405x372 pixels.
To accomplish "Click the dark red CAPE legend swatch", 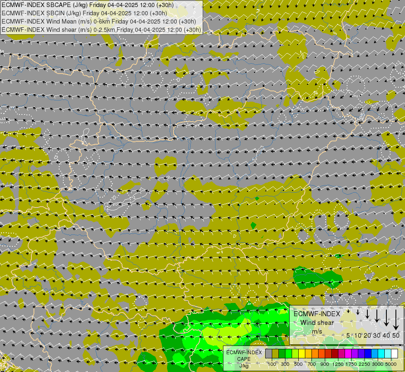I will pyautogui.click(x=335, y=353).
